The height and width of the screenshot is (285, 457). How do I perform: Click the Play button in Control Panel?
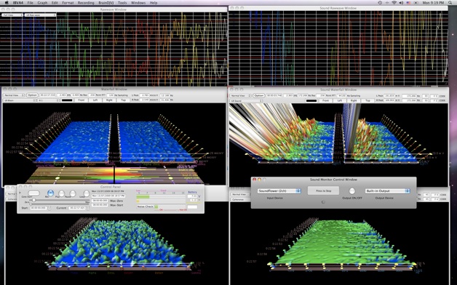[x=62, y=193]
